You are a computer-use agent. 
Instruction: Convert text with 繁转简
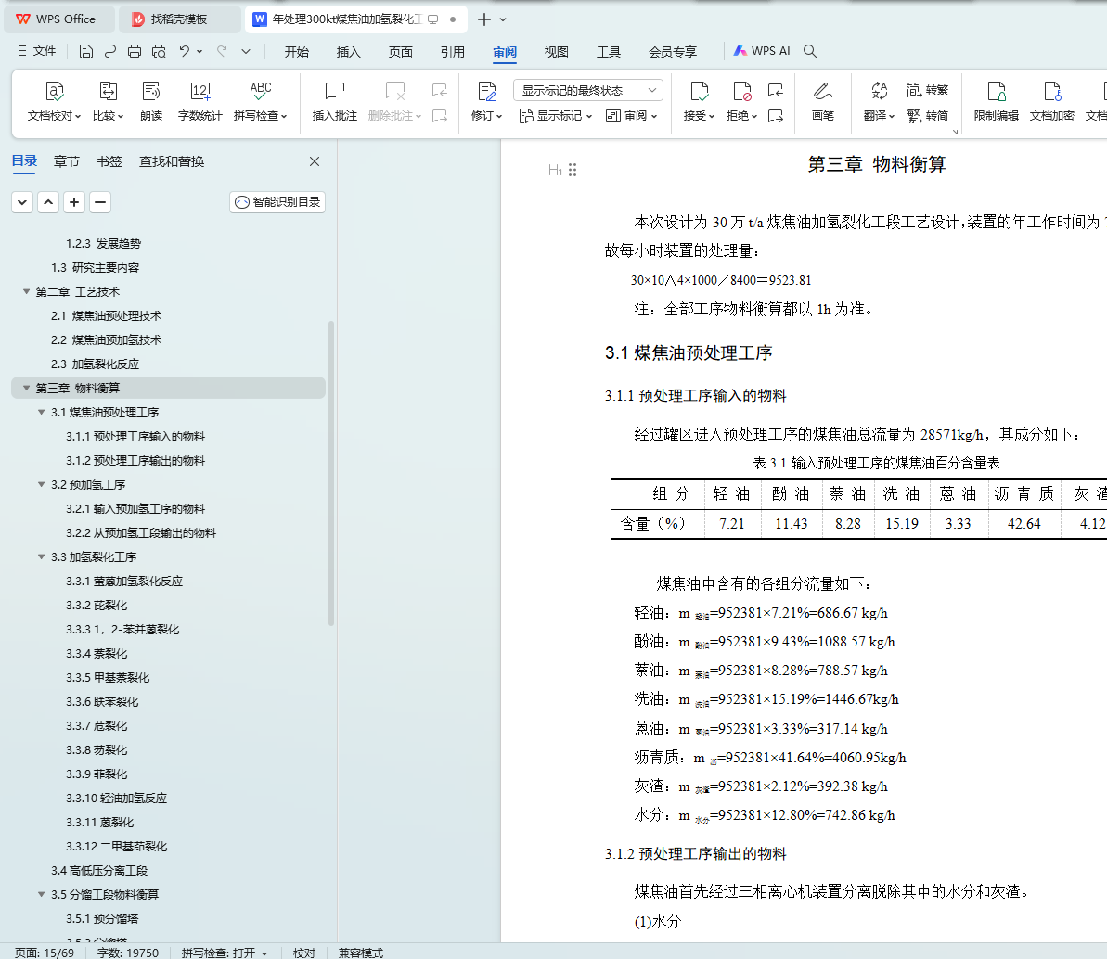pyautogui.click(x=927, y=115)
